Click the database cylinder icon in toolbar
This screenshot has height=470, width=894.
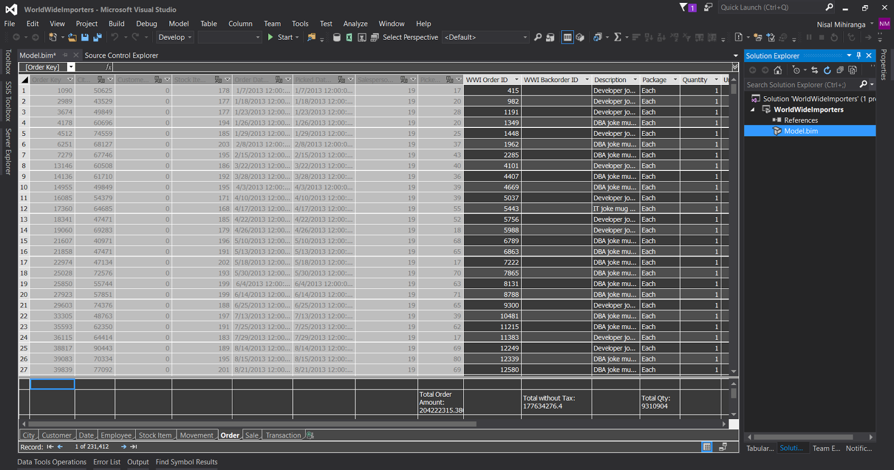(337, 37)
